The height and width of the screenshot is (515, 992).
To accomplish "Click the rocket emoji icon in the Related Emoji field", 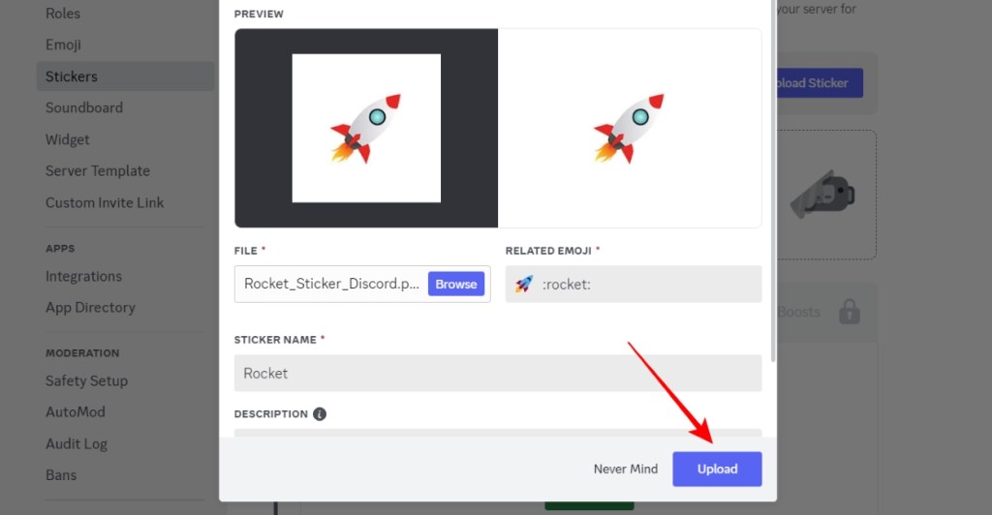I will click(x=523, y=284).
